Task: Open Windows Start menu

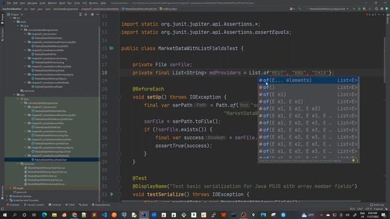Action: point(5,215)
